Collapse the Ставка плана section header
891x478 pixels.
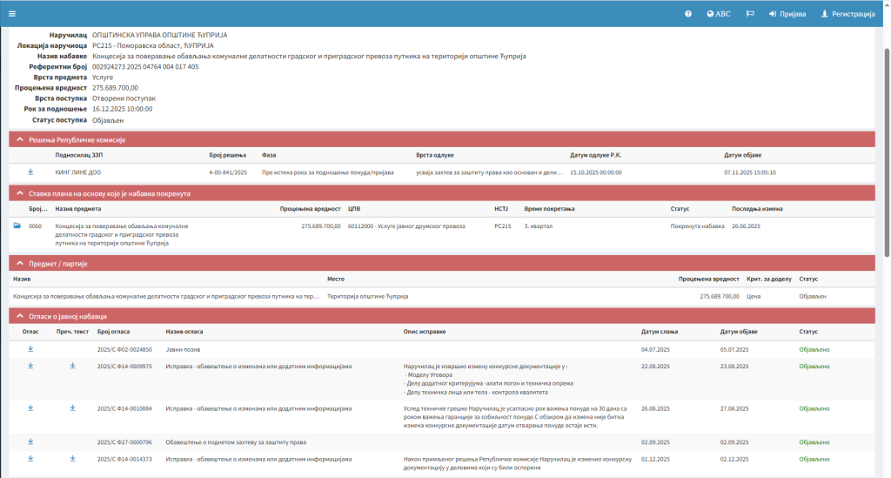tap(18, 193)
